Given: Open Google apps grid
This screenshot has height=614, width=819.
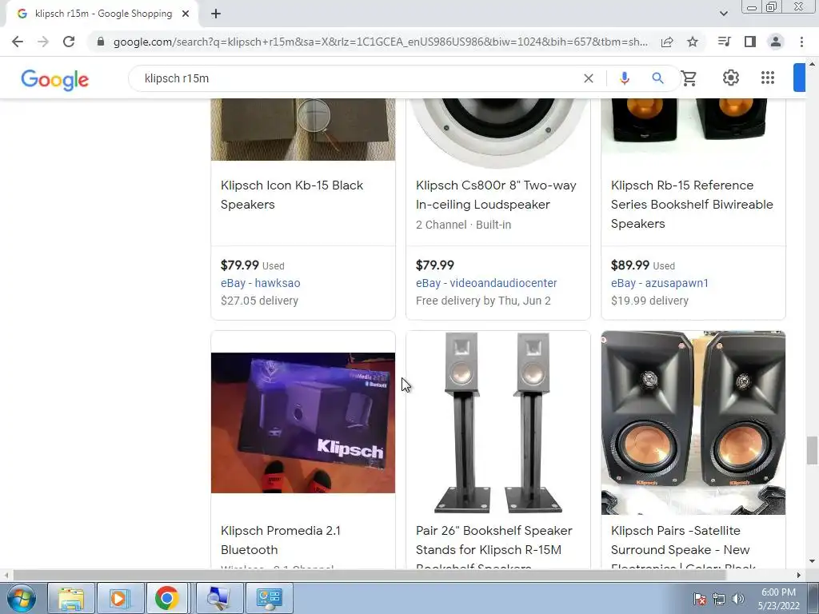Looking at the screenshot, I should [x=768, y=78].
